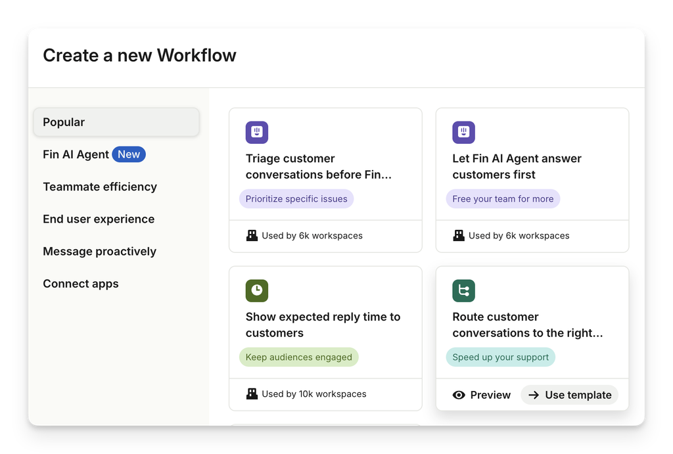Click the Speed up your support tag
This screenshot has height=454, width=673.
click(x=500, y=357)
